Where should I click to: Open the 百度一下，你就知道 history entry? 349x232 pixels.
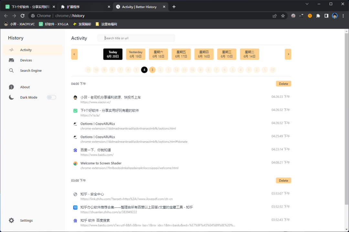tap(96, 150)
